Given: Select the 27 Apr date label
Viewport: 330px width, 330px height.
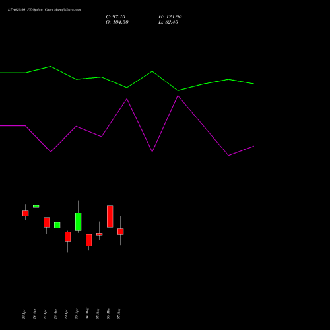Looking at the screenshot, I should [x=45, y=314].
